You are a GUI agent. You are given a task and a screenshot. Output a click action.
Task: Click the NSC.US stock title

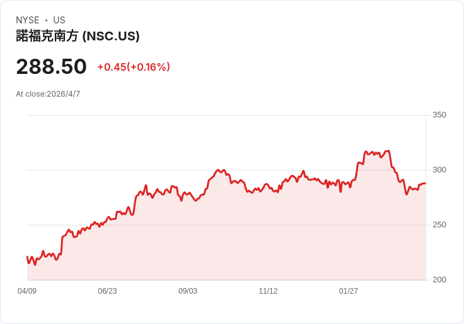(x=78, y=36)
